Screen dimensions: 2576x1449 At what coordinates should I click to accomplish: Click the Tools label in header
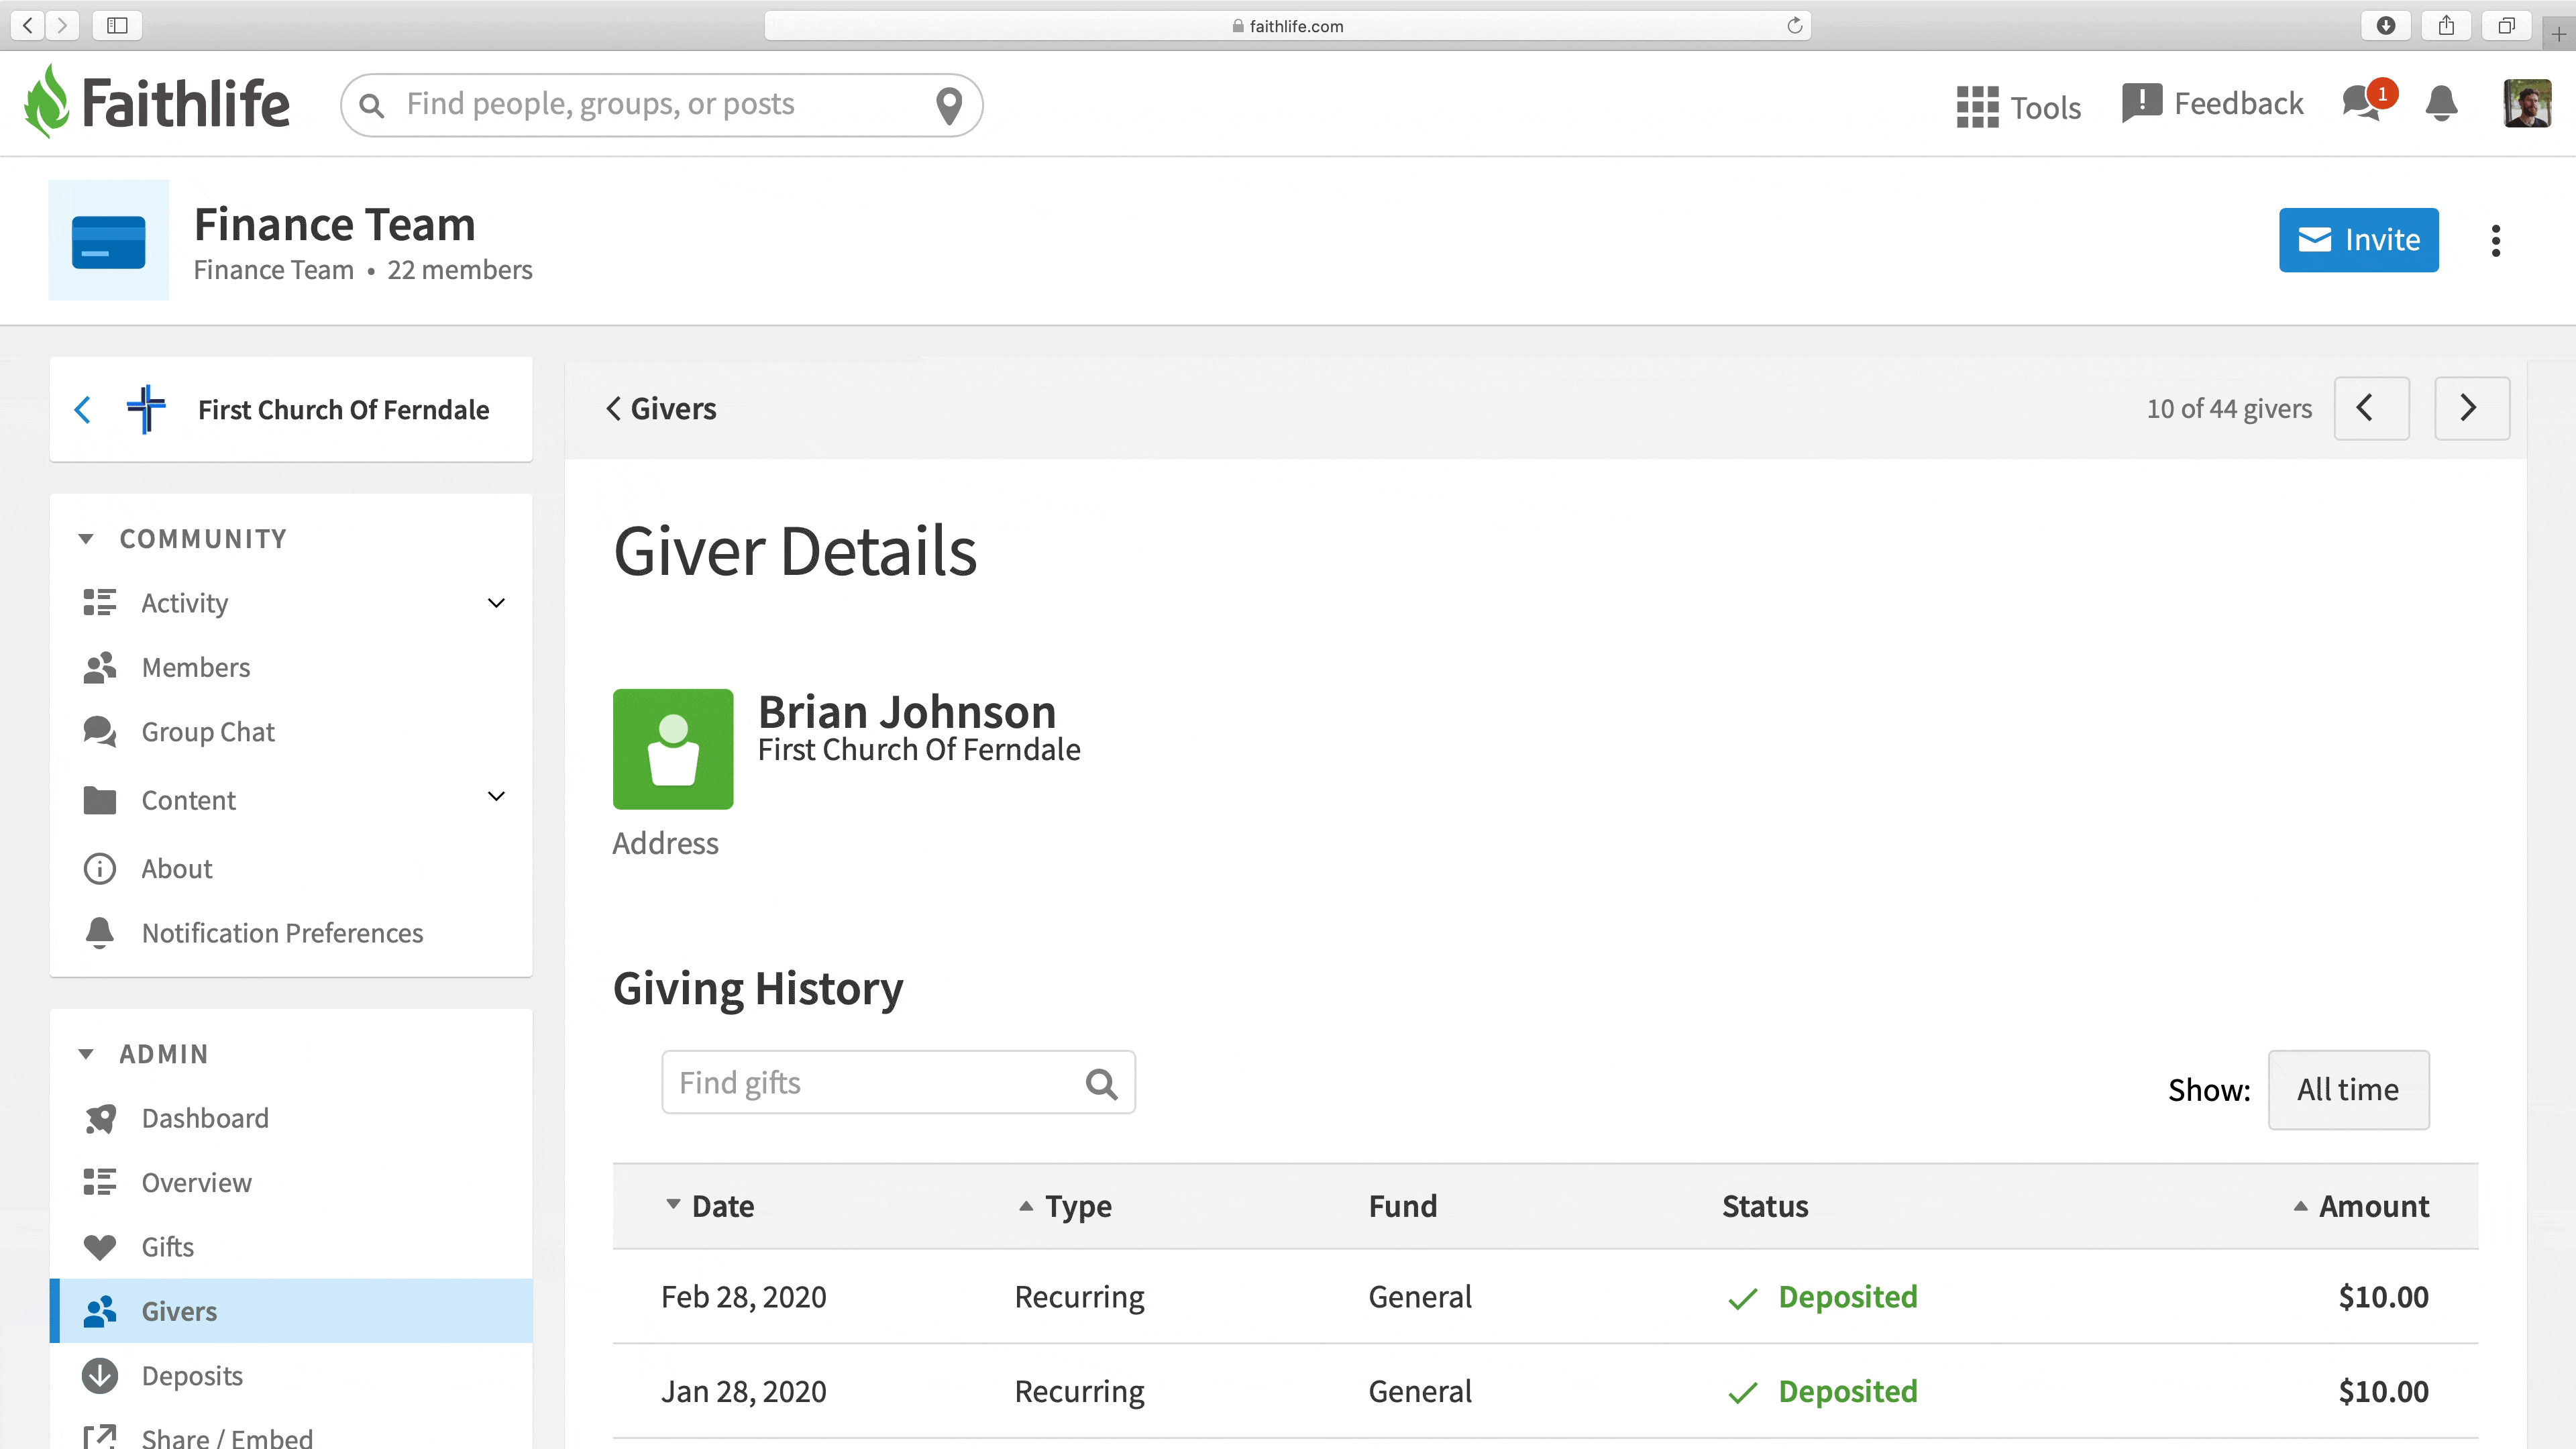[2045, 107]
